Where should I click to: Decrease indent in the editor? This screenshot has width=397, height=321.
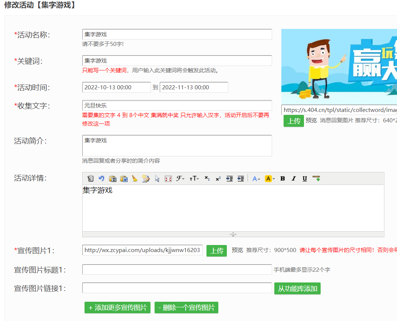(x=241, y=178)
